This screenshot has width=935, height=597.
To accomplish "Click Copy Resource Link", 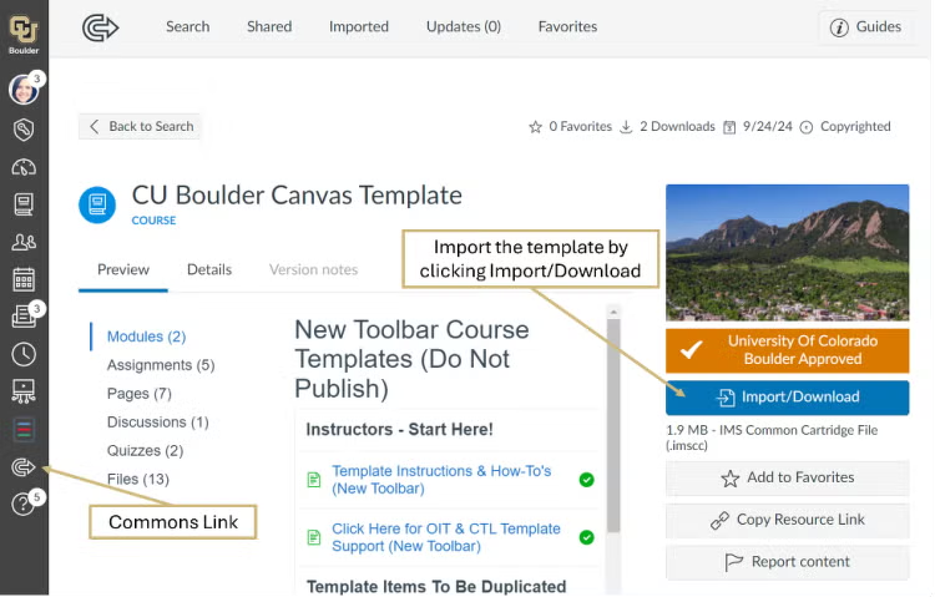I will [787, 520].
